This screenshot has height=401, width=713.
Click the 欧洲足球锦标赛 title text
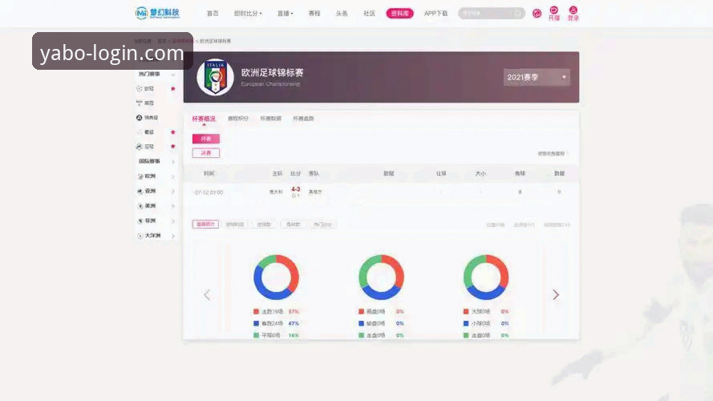pyautogui.click(x=272, y=73)
